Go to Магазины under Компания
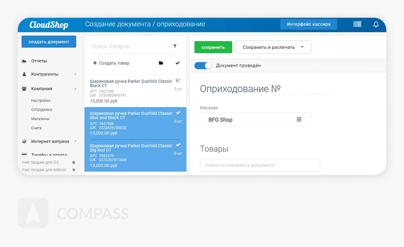This screenshot has width=404, height=247. coord(40,119)
